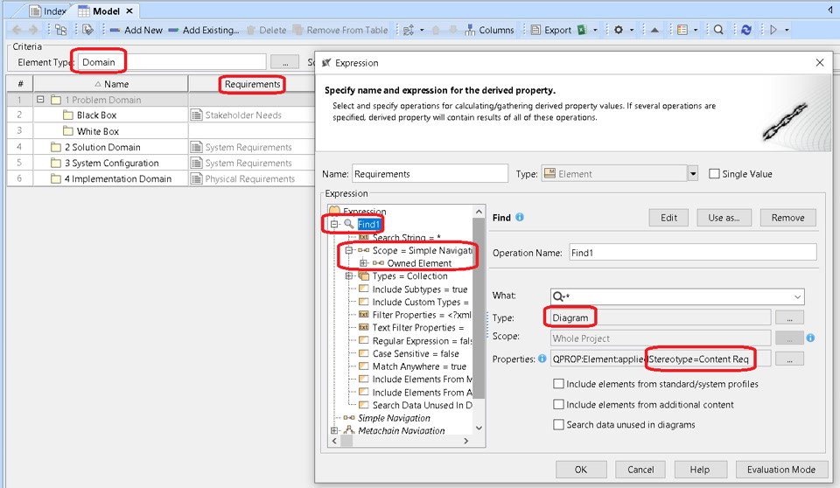840x488 pixels.
Task: Open the Columns chooser
Action: pos(490,30)
